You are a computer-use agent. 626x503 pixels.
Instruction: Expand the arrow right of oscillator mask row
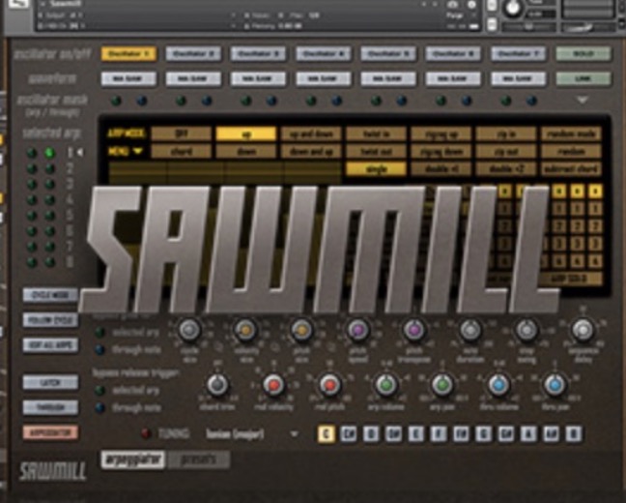click(583, 100)
